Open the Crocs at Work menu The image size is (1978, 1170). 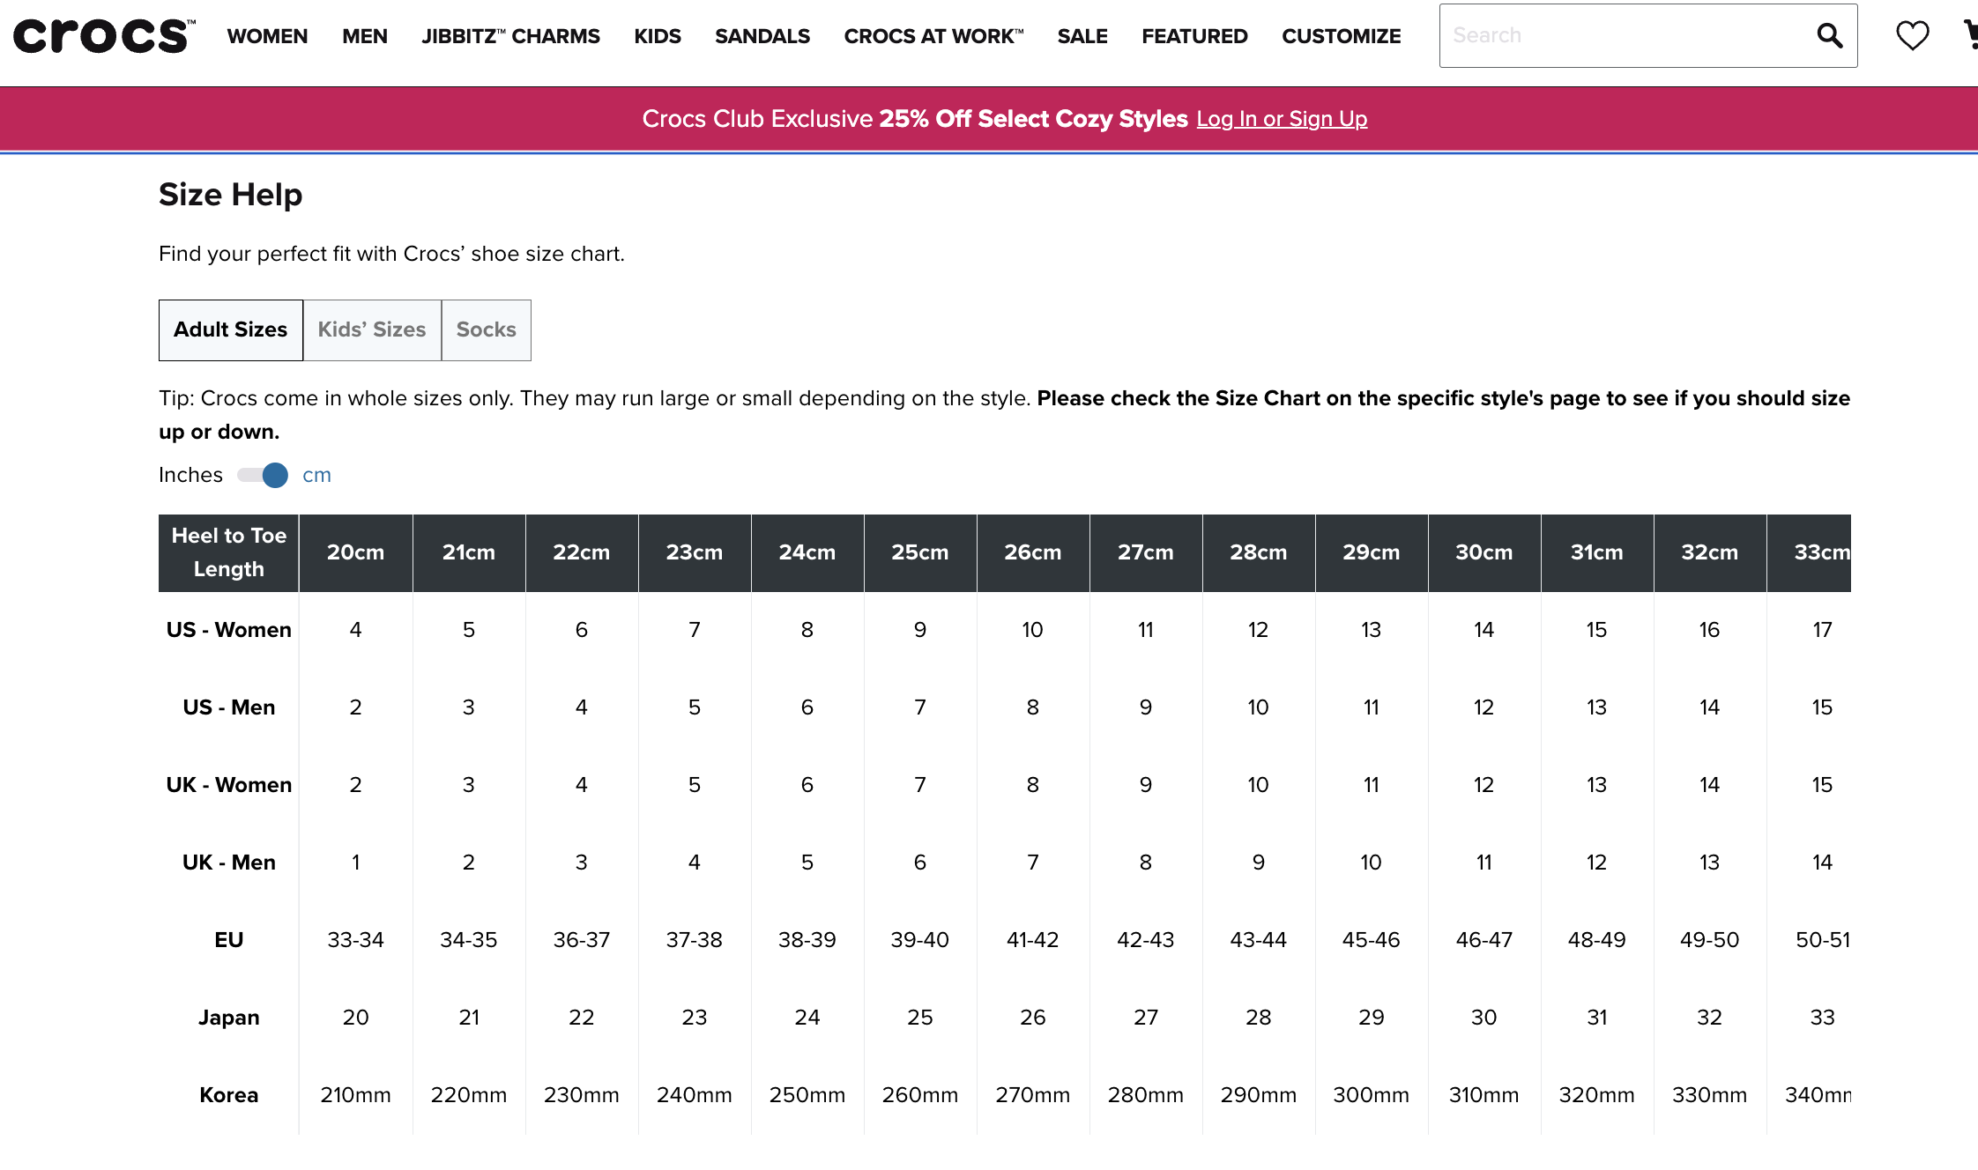coord(933,36)
